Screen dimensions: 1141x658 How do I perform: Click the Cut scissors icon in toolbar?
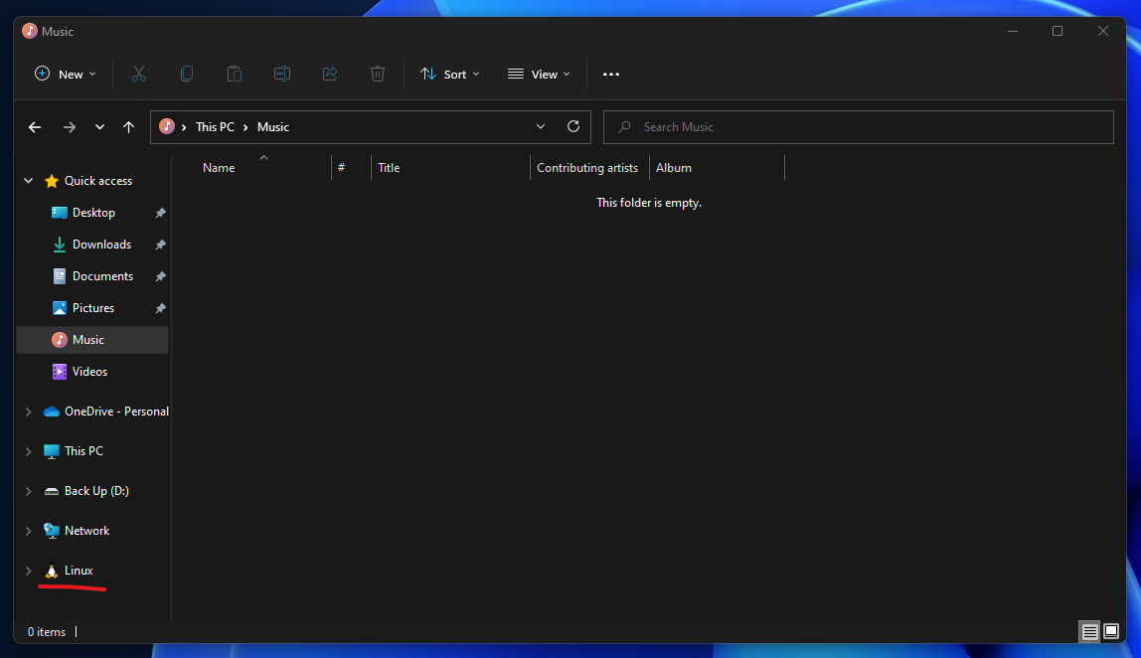(139, 74)
